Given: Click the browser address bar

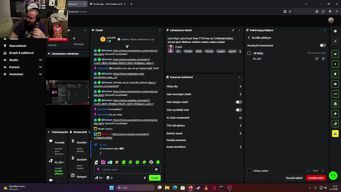Looking at the screenshot, I should (173, 11).
